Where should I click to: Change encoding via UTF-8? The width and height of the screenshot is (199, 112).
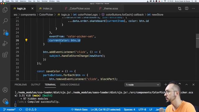click(x=142, y=110)
